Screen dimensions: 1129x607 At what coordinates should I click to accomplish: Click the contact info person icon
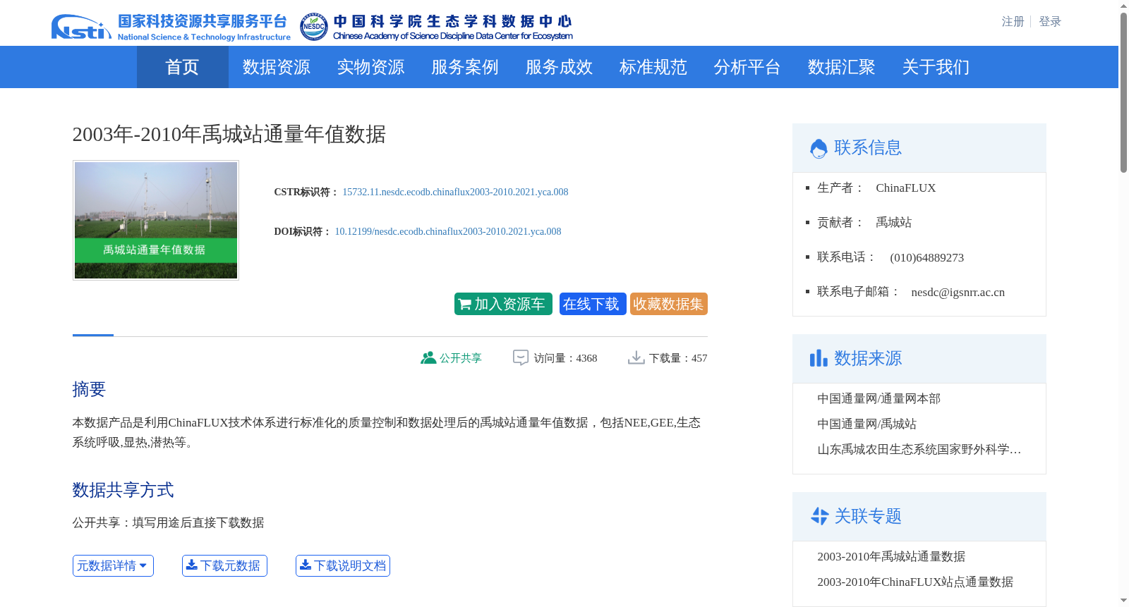819,148
